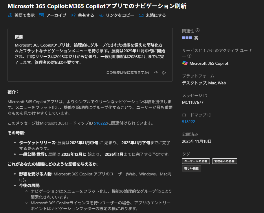Click the Microsoft 365 Copilot logo icon
Viewport: 264px width, 213px height.
(x=185, y=63)
